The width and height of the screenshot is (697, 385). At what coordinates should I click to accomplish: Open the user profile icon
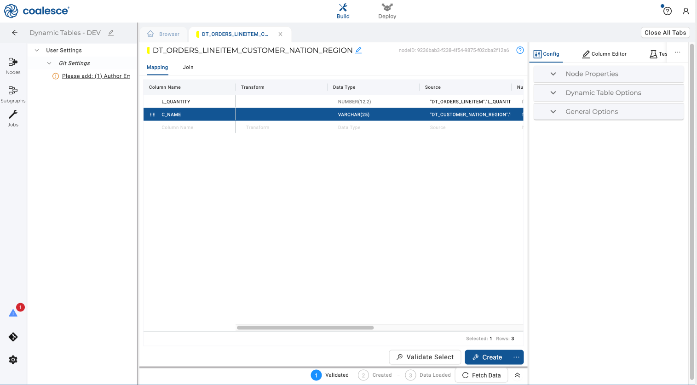click(685, 11)
